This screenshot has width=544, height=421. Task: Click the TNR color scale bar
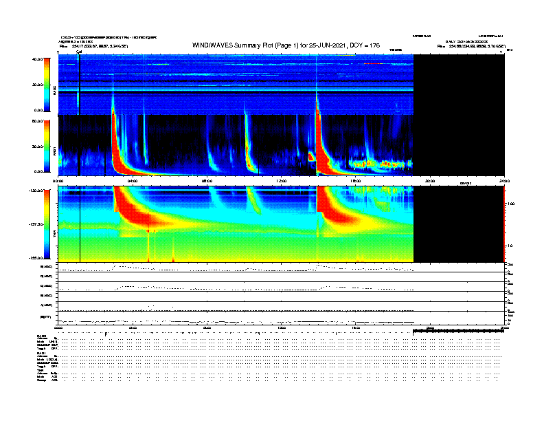47,224
